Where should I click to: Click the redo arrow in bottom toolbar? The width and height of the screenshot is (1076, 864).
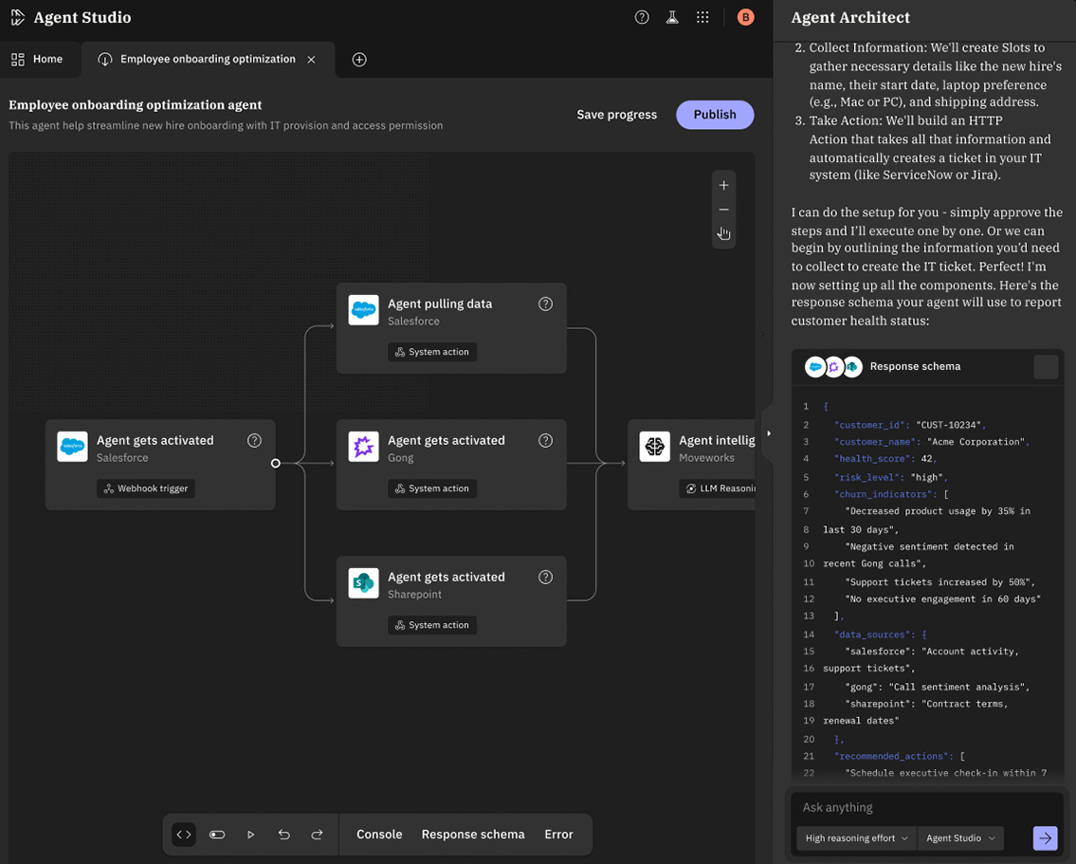317,835
